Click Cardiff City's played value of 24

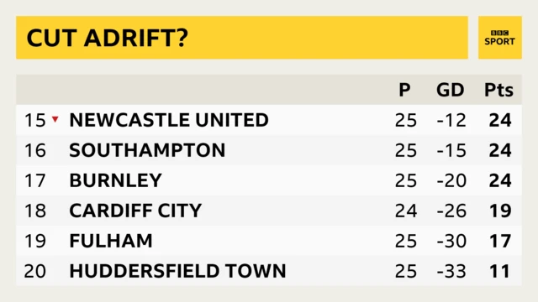[x=406, y=211]
